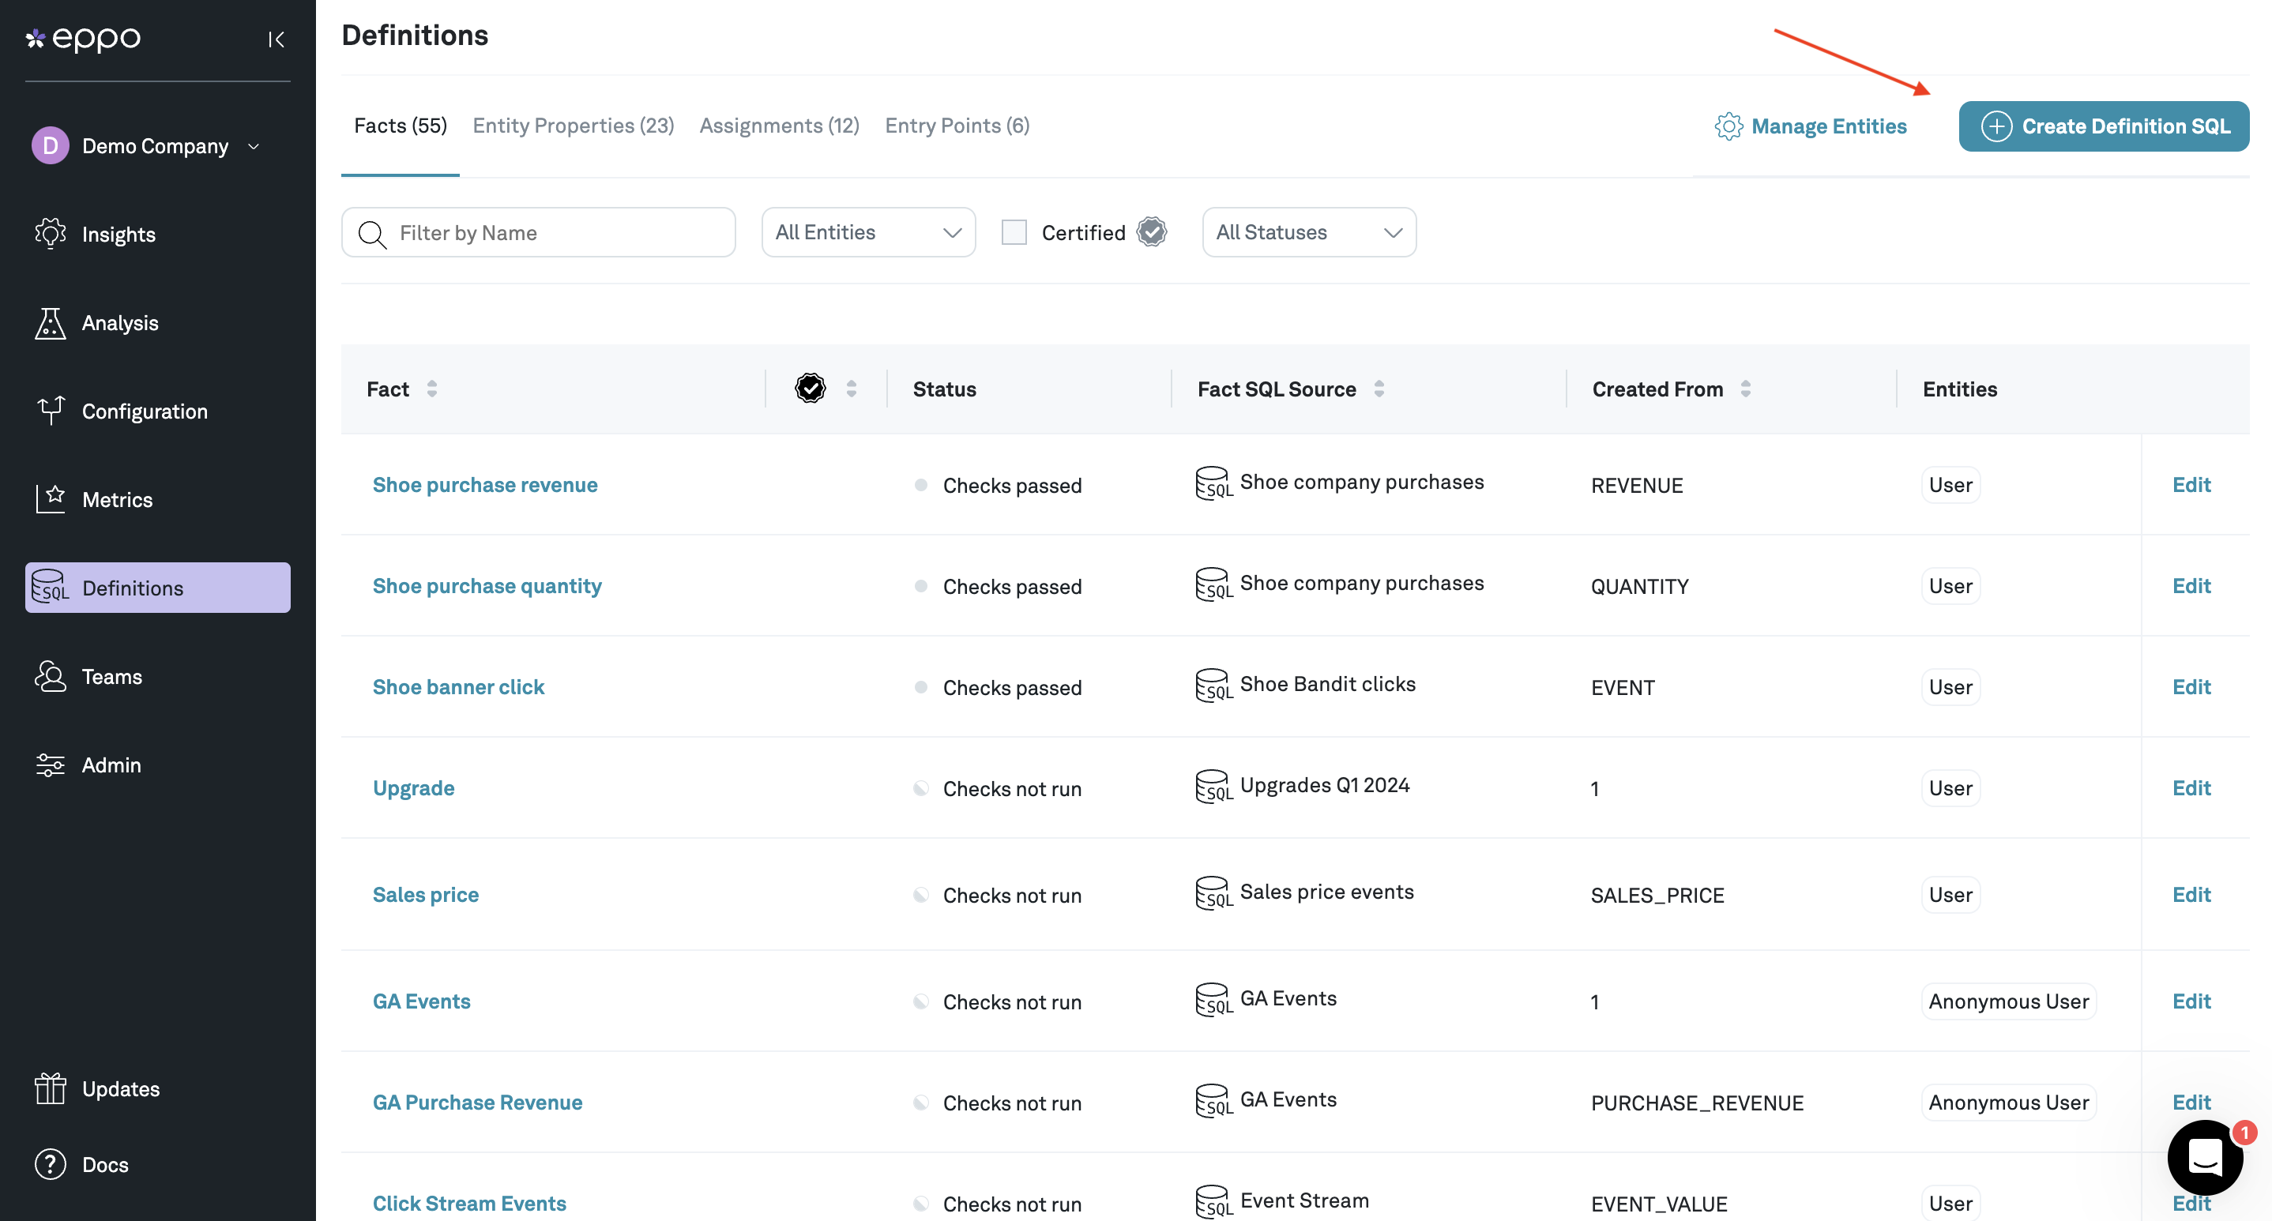Click Upgrades Q1 2024 source text

pyautogui.click(x=1325, y=784)
